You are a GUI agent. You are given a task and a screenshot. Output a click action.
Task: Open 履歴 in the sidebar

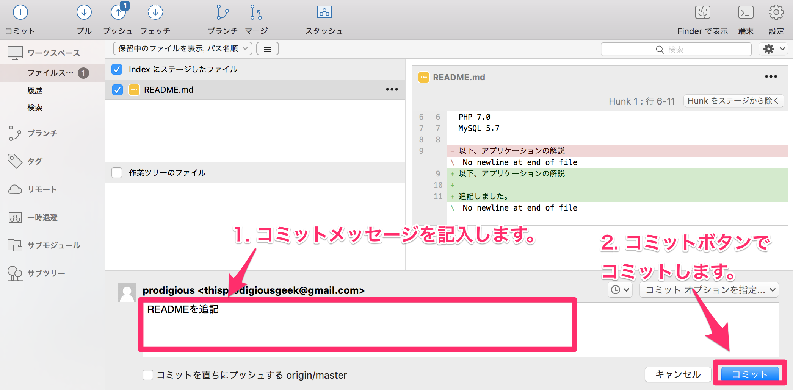tap(35, 90)
